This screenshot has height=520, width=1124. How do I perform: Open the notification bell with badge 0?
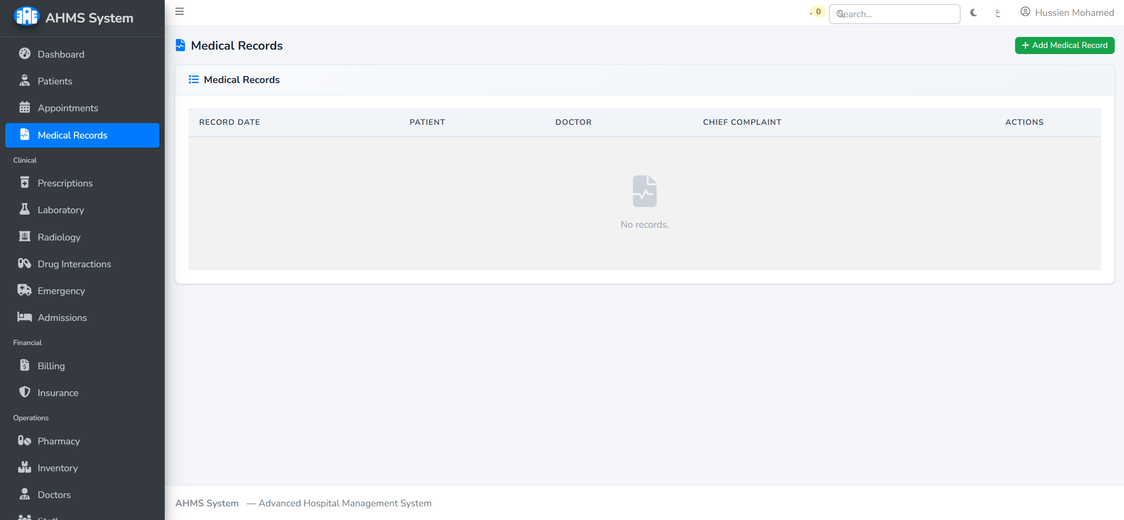coord(816,12)
